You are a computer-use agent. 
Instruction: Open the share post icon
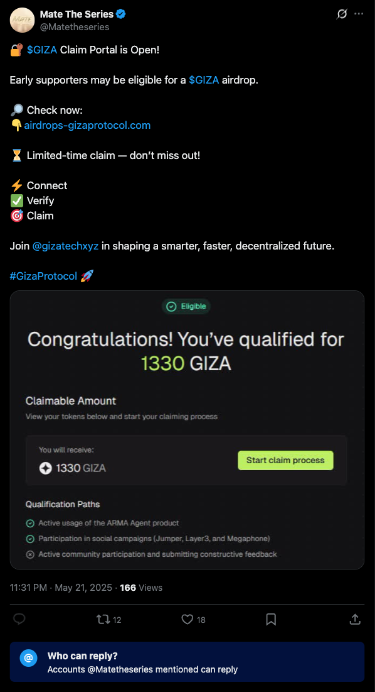(355, 619)
